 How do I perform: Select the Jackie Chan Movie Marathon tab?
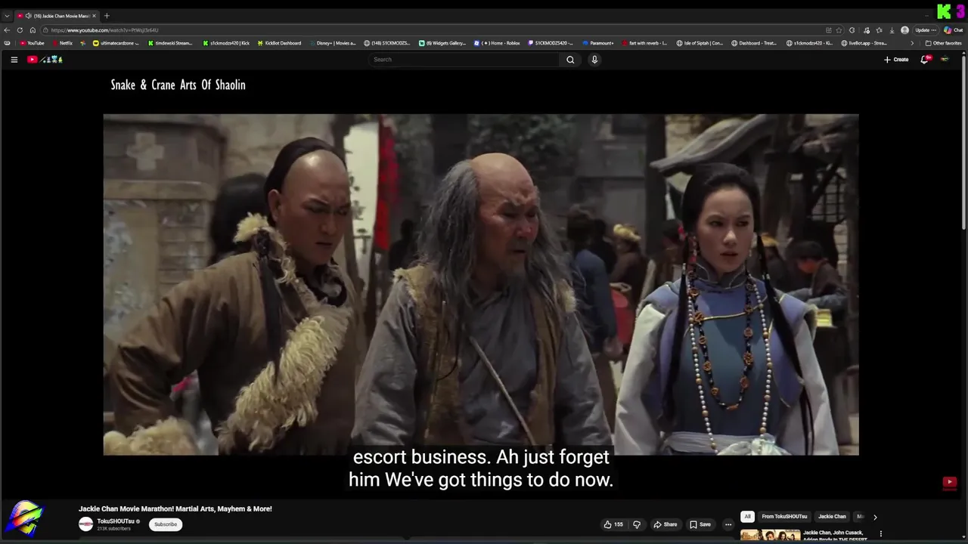pos(57,16)
